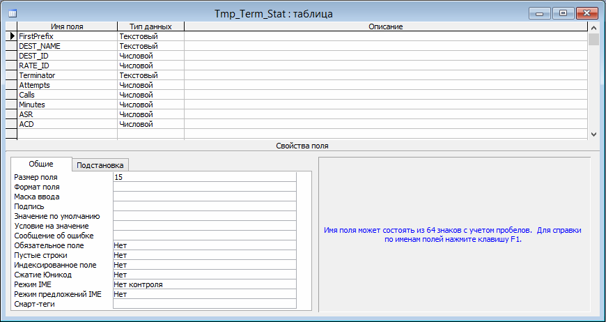
Task: Toggle Пустые строки value Нет
Action: coord(205,255)
